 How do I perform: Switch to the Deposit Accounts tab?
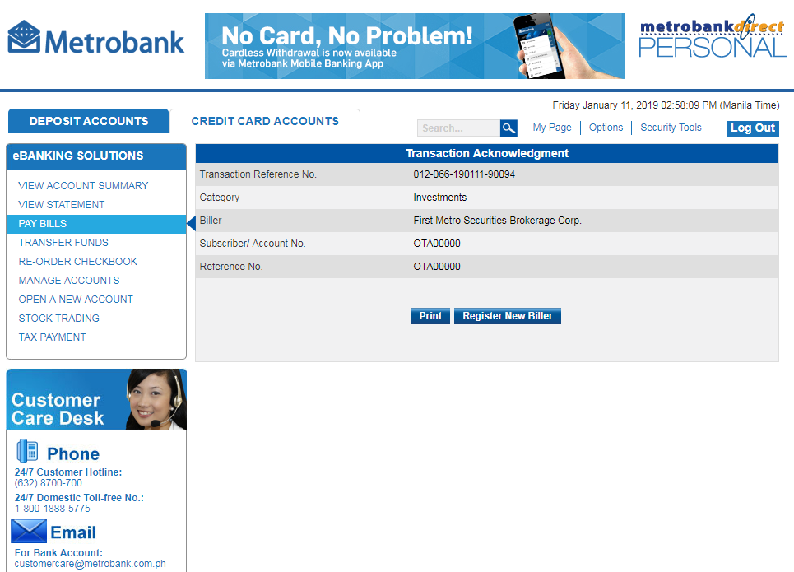(88, 121)
